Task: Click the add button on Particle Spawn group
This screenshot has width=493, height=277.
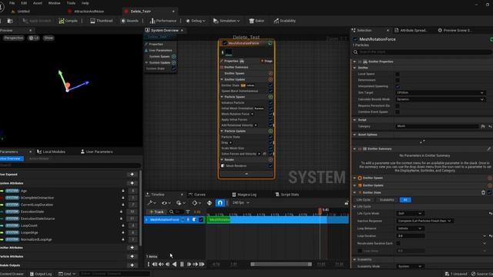Action: point(270,97)
